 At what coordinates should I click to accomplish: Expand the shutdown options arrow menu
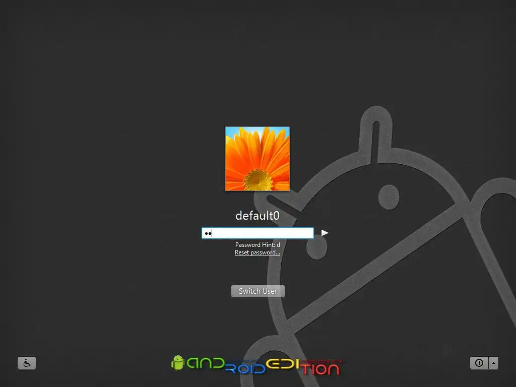click(493, 363)
